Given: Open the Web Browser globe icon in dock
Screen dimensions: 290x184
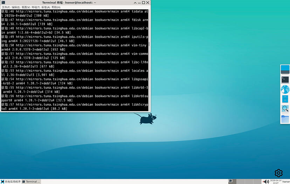Looking at the screenshot, I should point(285,89).
